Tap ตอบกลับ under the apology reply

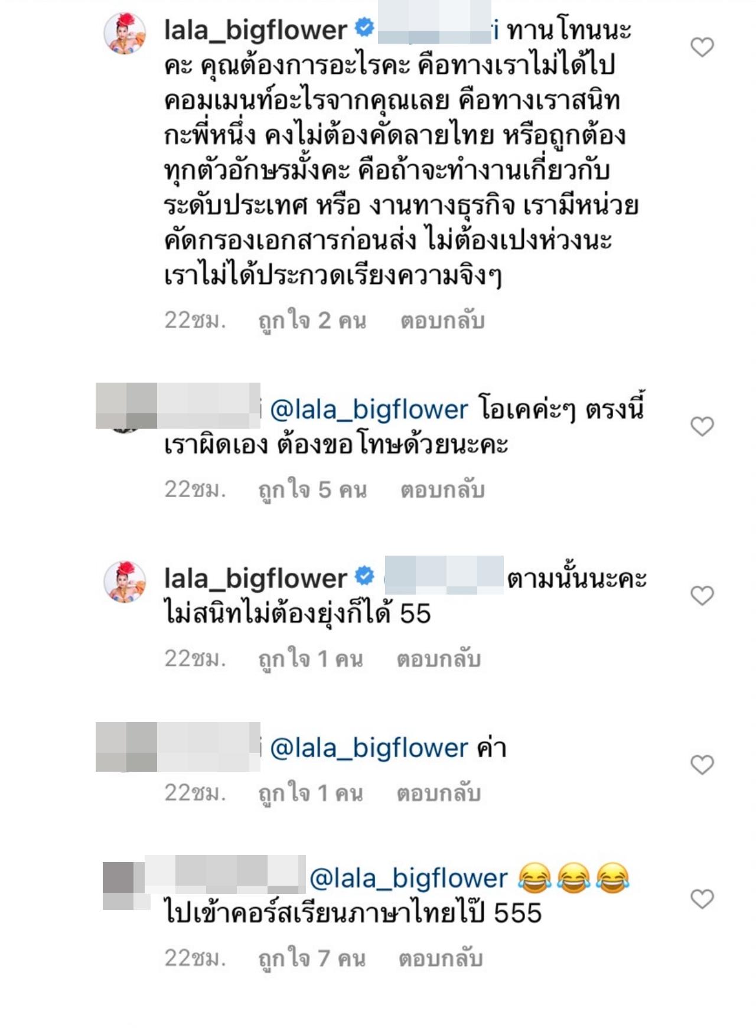click(x=443, y=490)
